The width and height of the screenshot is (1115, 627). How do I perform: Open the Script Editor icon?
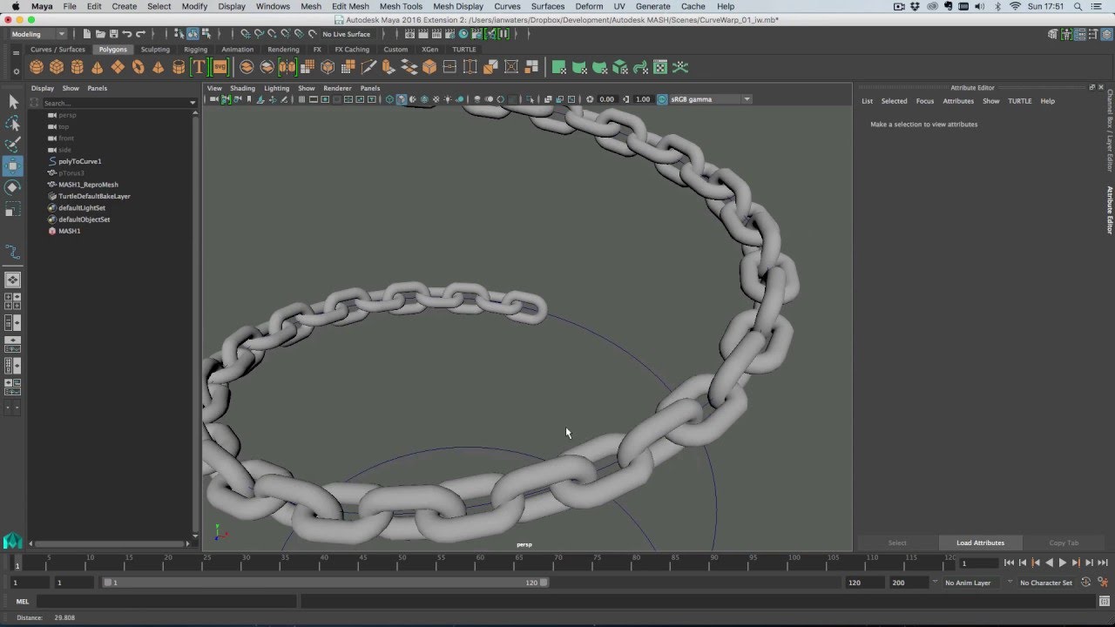1104,601
